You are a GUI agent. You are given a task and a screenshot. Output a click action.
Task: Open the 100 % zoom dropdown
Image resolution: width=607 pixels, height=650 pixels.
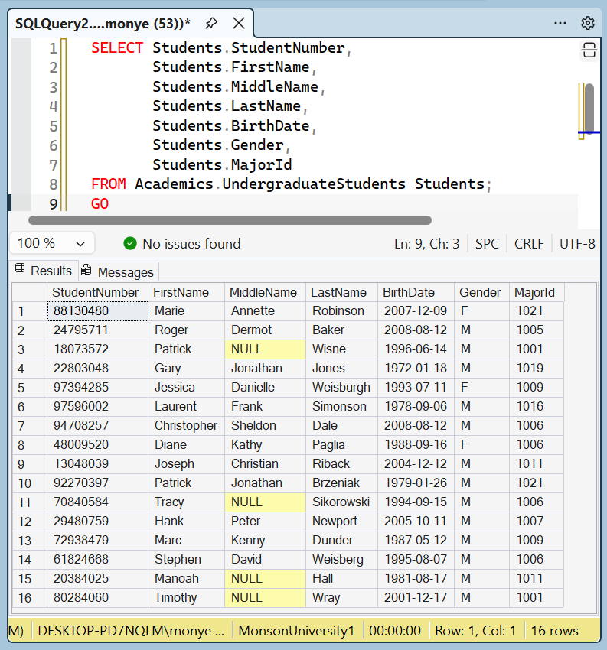coord(52,243)
